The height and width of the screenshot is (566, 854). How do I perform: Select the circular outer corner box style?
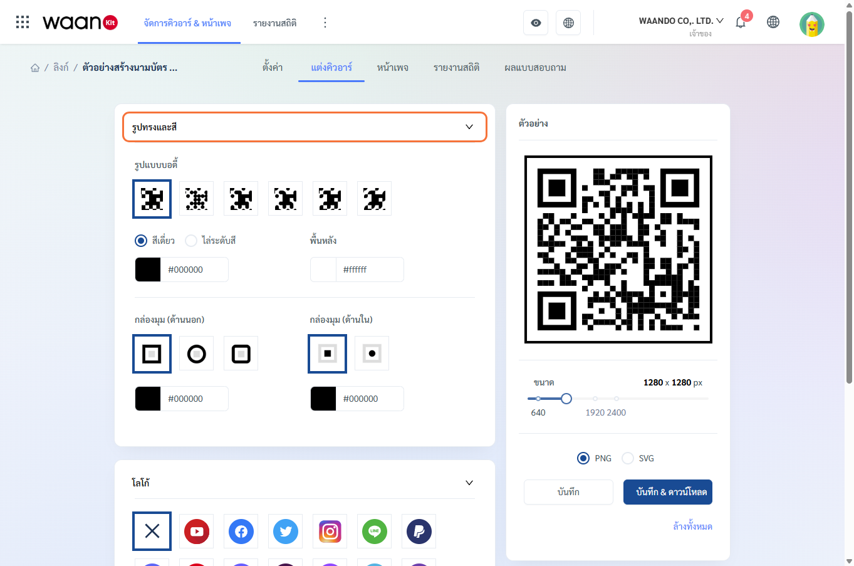click(197, 354)
